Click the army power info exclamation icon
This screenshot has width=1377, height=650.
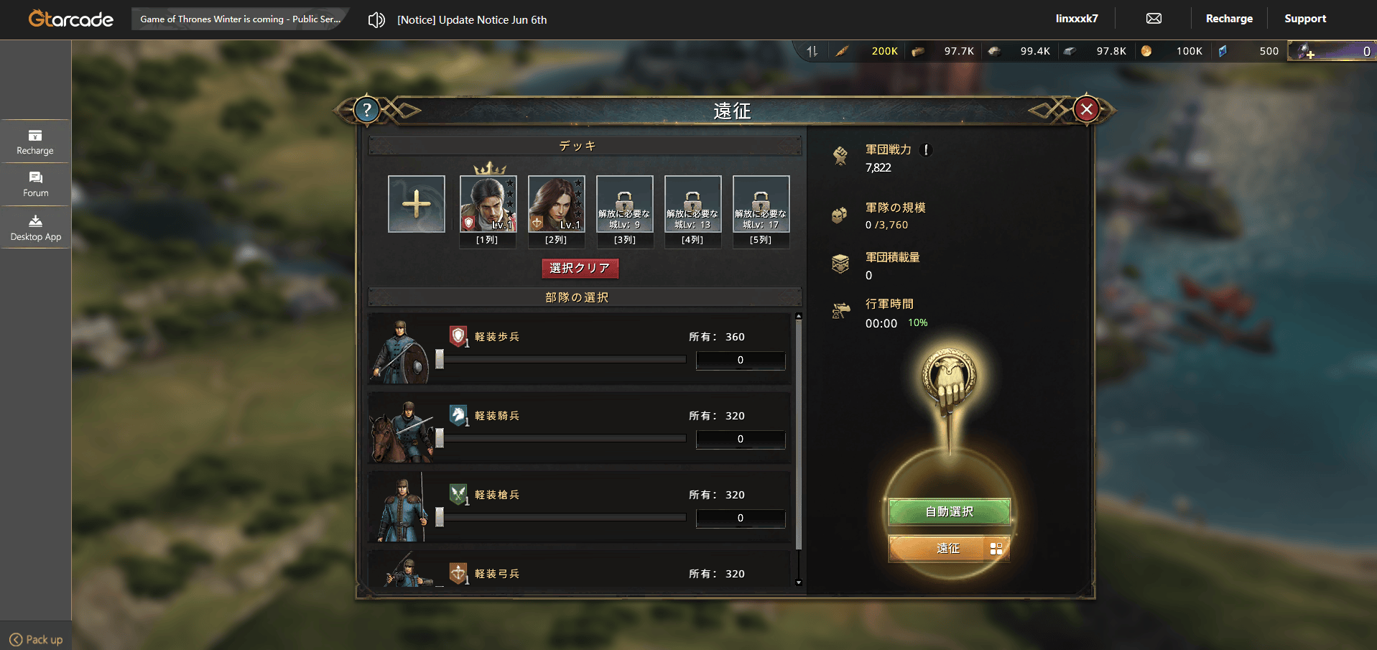coord(927,149)
